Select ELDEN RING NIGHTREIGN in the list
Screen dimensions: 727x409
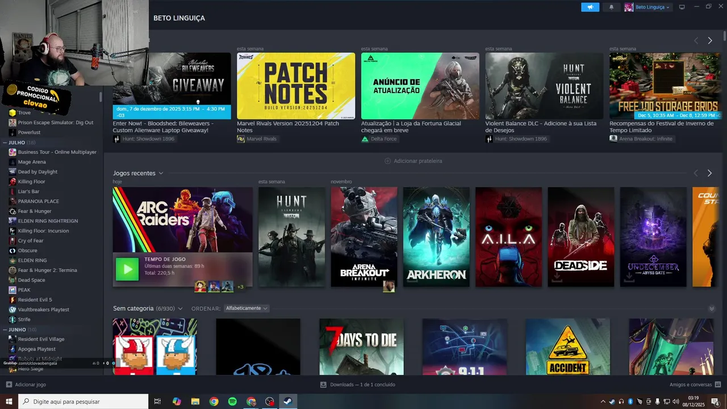point(48,221)
